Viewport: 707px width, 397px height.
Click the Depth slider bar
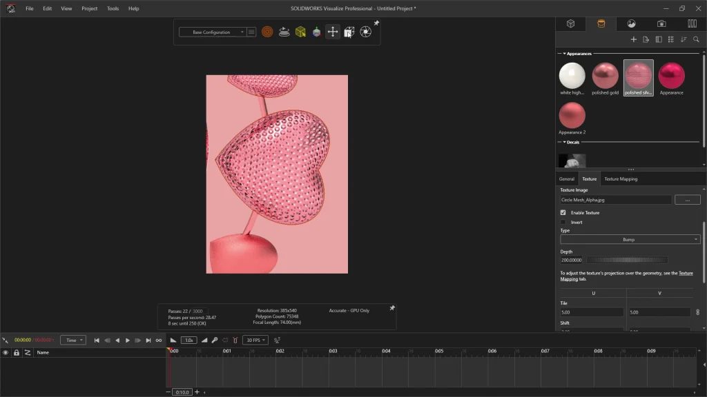[x=627, y=260]
